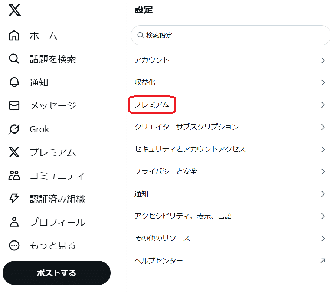Click the Grok icon in the sidebar

point(14,129)
